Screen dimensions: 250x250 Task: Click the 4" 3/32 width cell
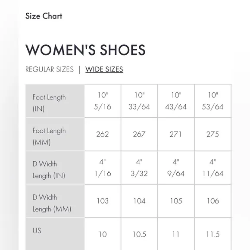point(139,168)
